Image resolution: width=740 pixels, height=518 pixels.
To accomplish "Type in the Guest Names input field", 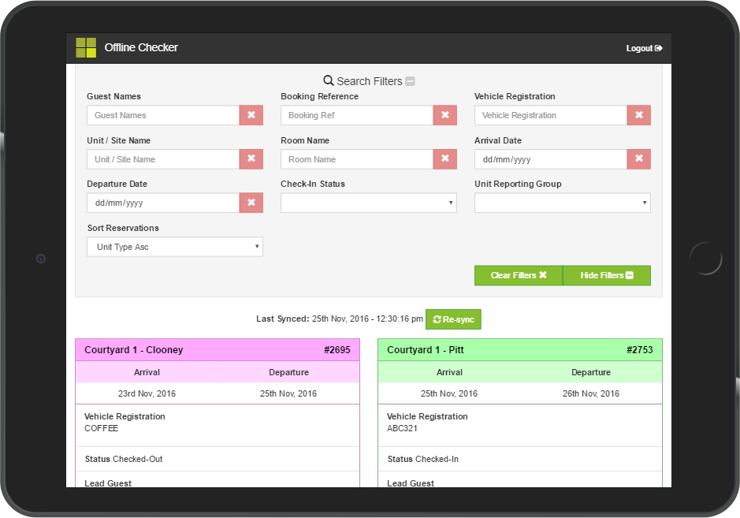I will click(x=163, y=115).
